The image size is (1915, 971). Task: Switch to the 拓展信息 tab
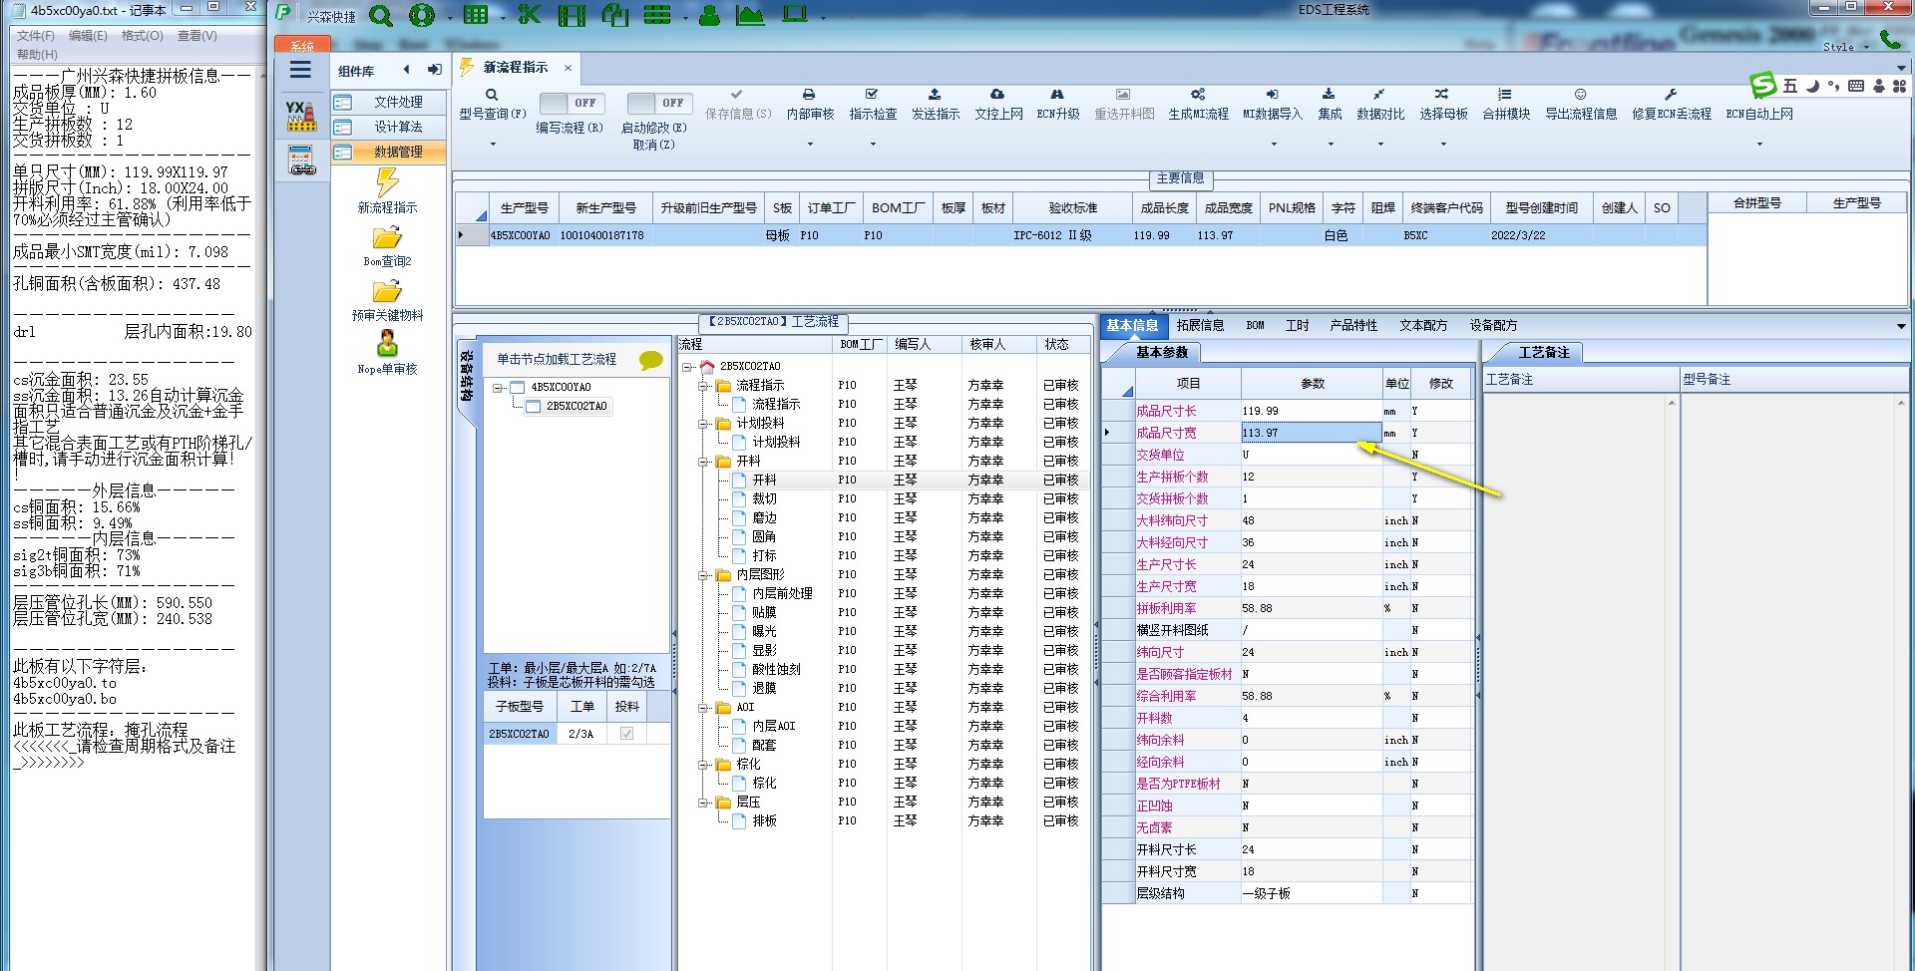[1200, 325]
